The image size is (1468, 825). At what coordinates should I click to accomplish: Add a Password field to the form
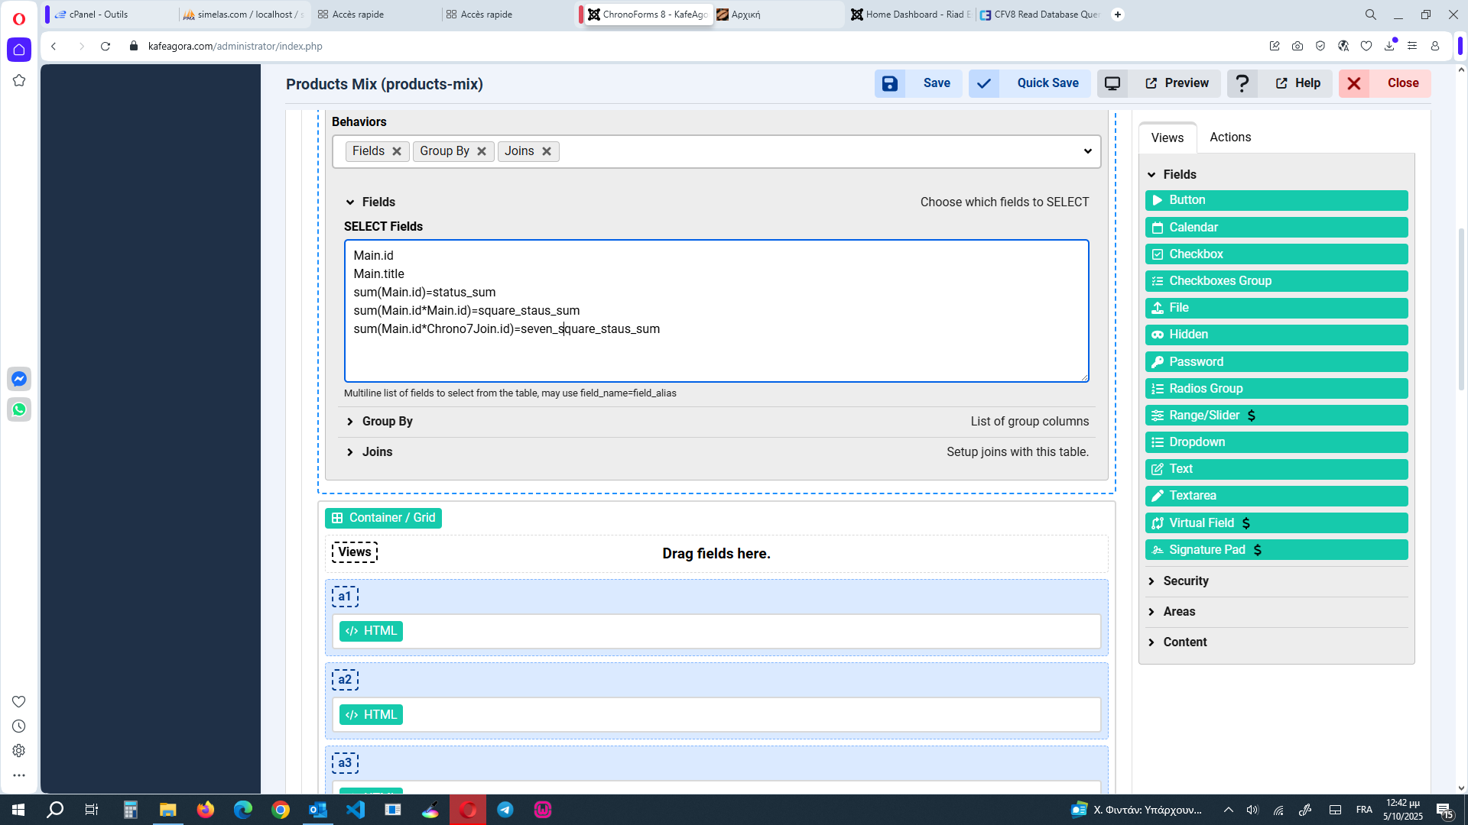click(x=1275, y=361)
